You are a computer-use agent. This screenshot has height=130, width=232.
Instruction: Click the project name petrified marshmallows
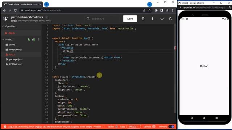coord(27,17)
